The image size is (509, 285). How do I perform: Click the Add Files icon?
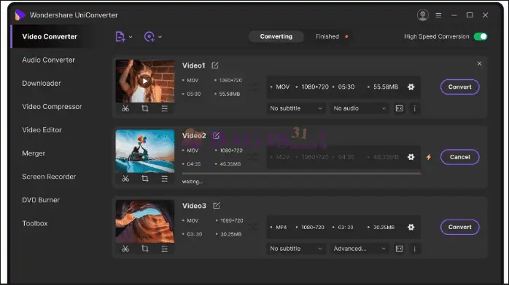tap(120, 36)
